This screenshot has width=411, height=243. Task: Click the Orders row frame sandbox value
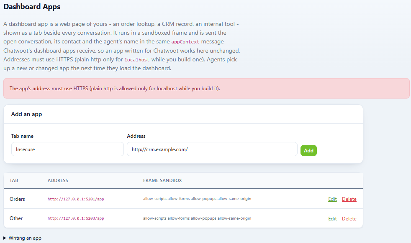197,199
